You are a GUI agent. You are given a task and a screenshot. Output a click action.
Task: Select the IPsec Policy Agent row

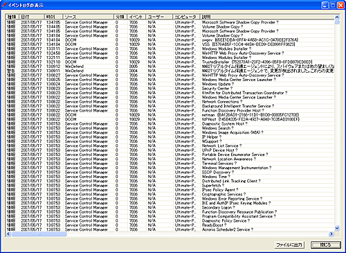coord(170,190)
